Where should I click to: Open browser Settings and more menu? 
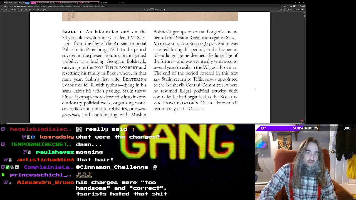coord(297,6)
